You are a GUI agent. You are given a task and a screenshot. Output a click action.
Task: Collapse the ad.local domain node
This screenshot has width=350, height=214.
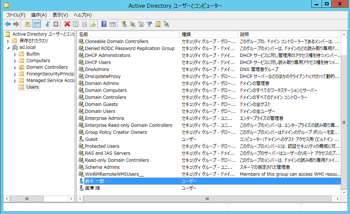(8, 47)
